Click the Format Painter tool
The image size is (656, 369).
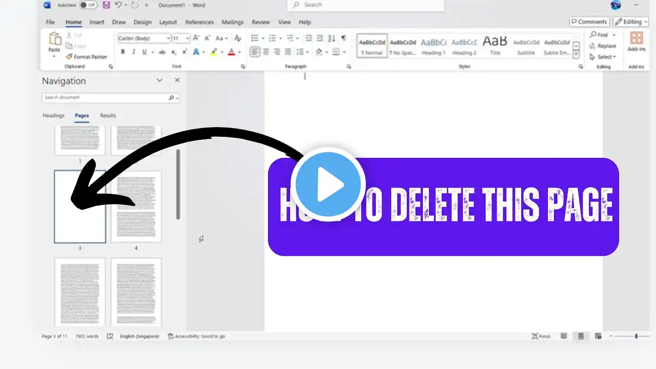tap(87, 57)
